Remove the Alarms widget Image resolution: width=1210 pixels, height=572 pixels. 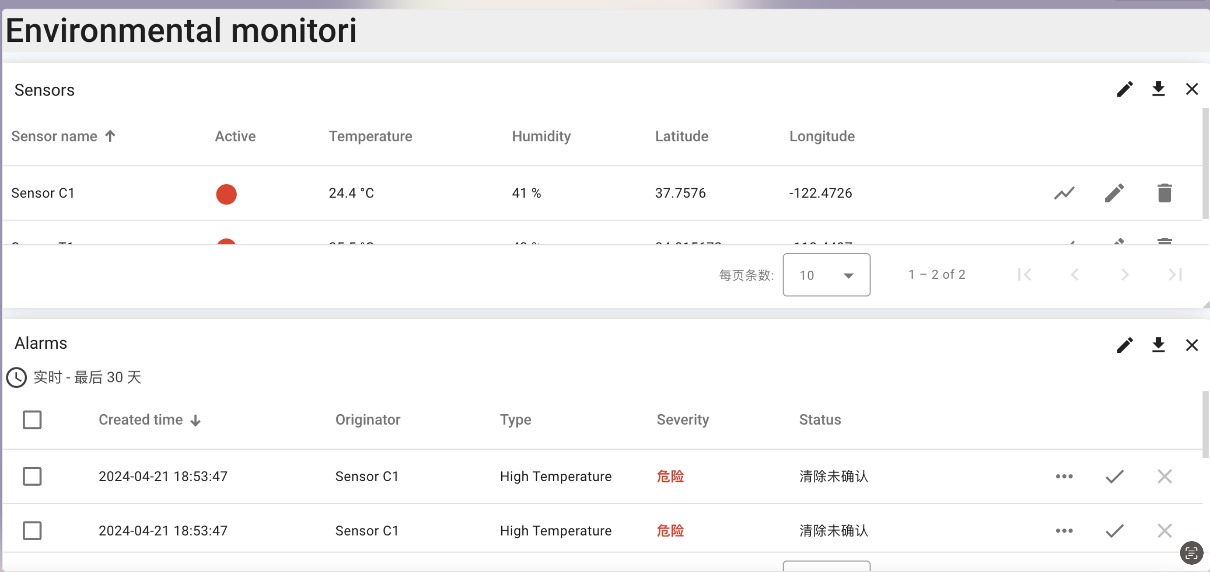pyautogui.click(x=1191, y=346)
